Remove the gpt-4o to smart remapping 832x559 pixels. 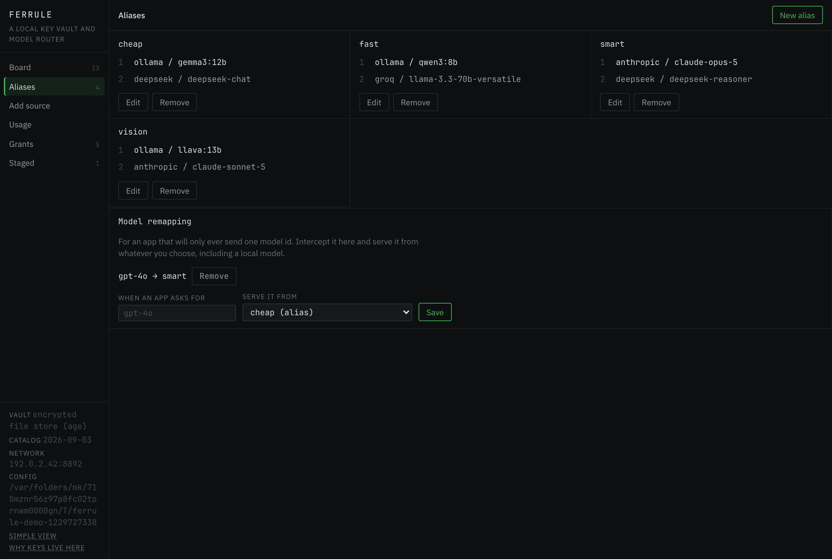tap(214, 276)
